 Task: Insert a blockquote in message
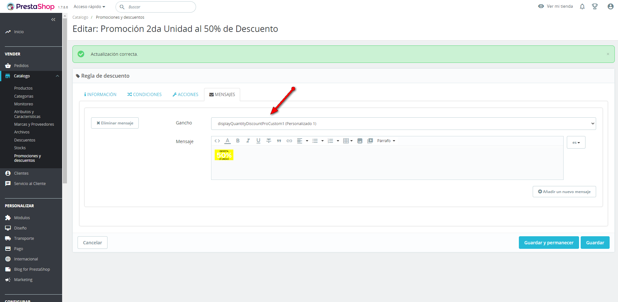pos(279,141)
